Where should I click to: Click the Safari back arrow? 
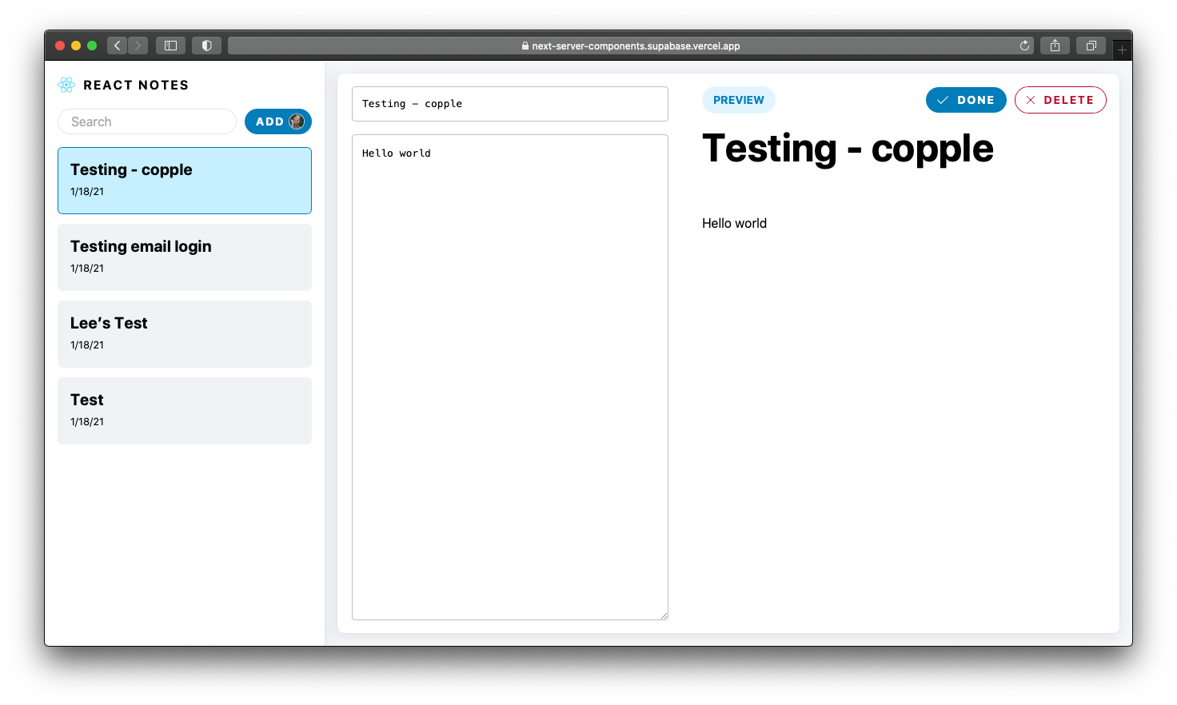(x=118, y=46)
